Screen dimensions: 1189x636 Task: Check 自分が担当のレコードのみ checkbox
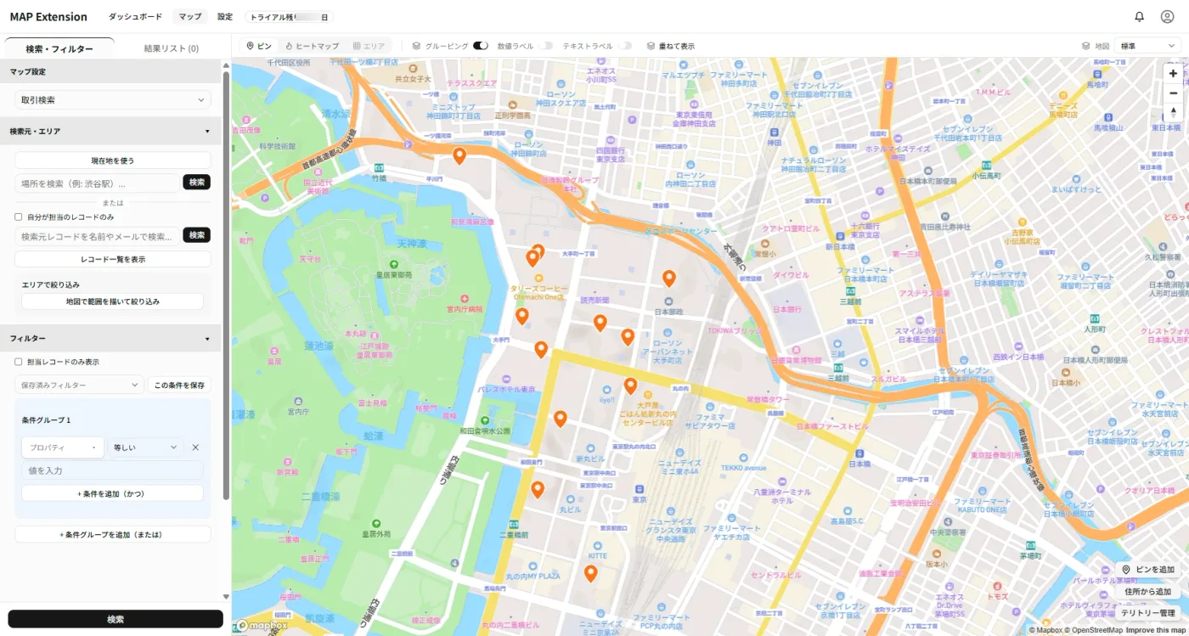tap(19, 217)
